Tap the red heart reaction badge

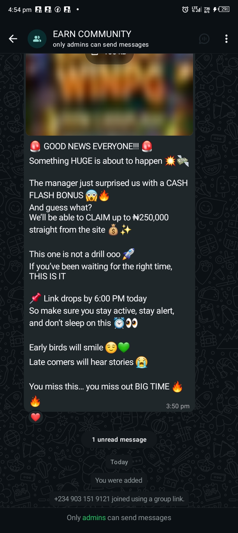pyautogui.click(x=36, y=417)
